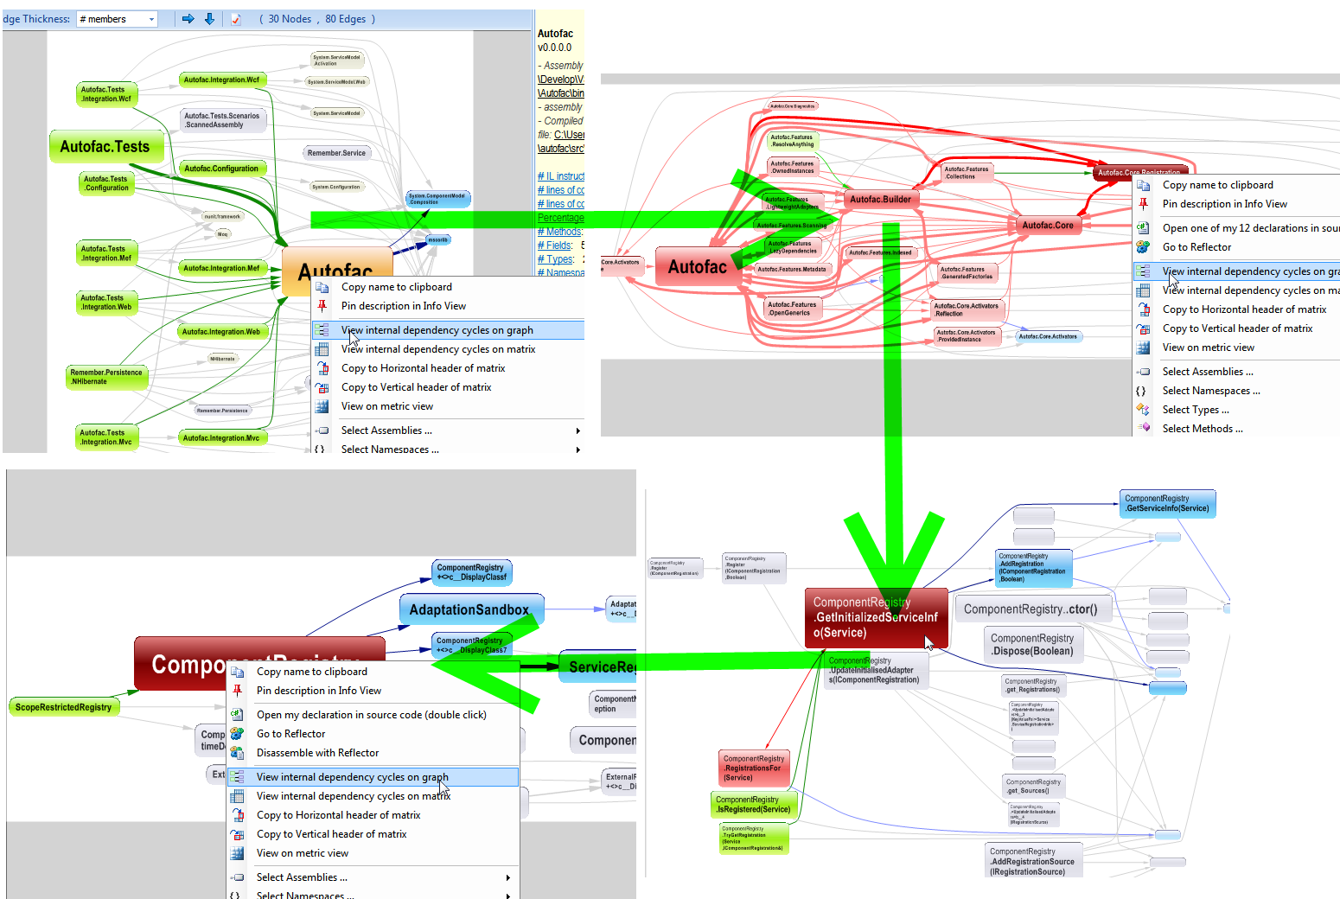Click Horizontal header icon in Autofac assembly menu
This screenshot has height=899, width=1340.
322,368
